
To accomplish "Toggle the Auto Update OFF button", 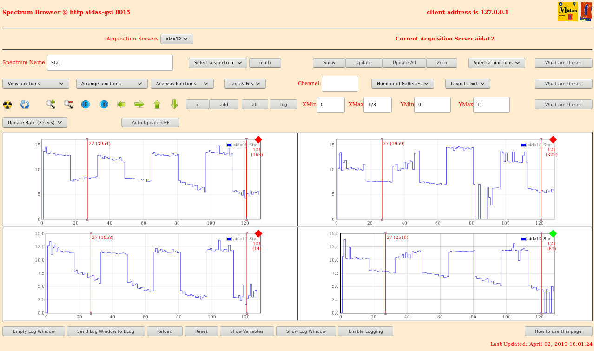I will (x=150, y=123).
